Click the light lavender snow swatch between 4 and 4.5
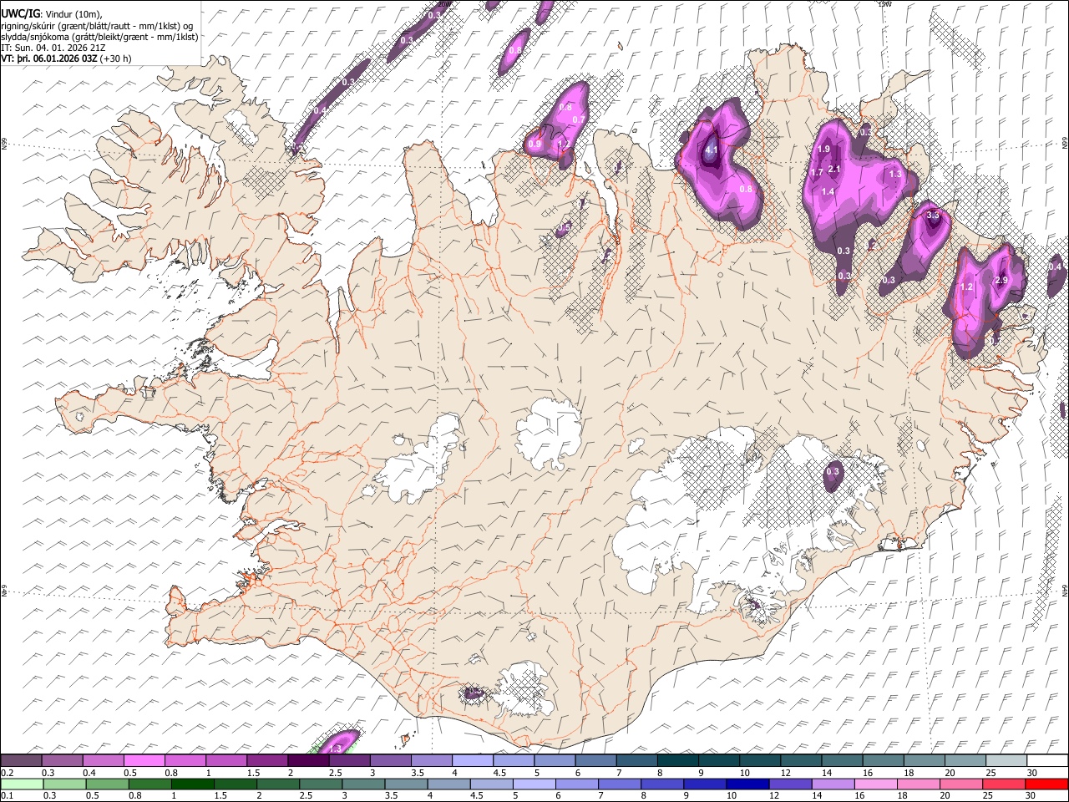Screen dimensions: 1069x802 coord(473,760)
